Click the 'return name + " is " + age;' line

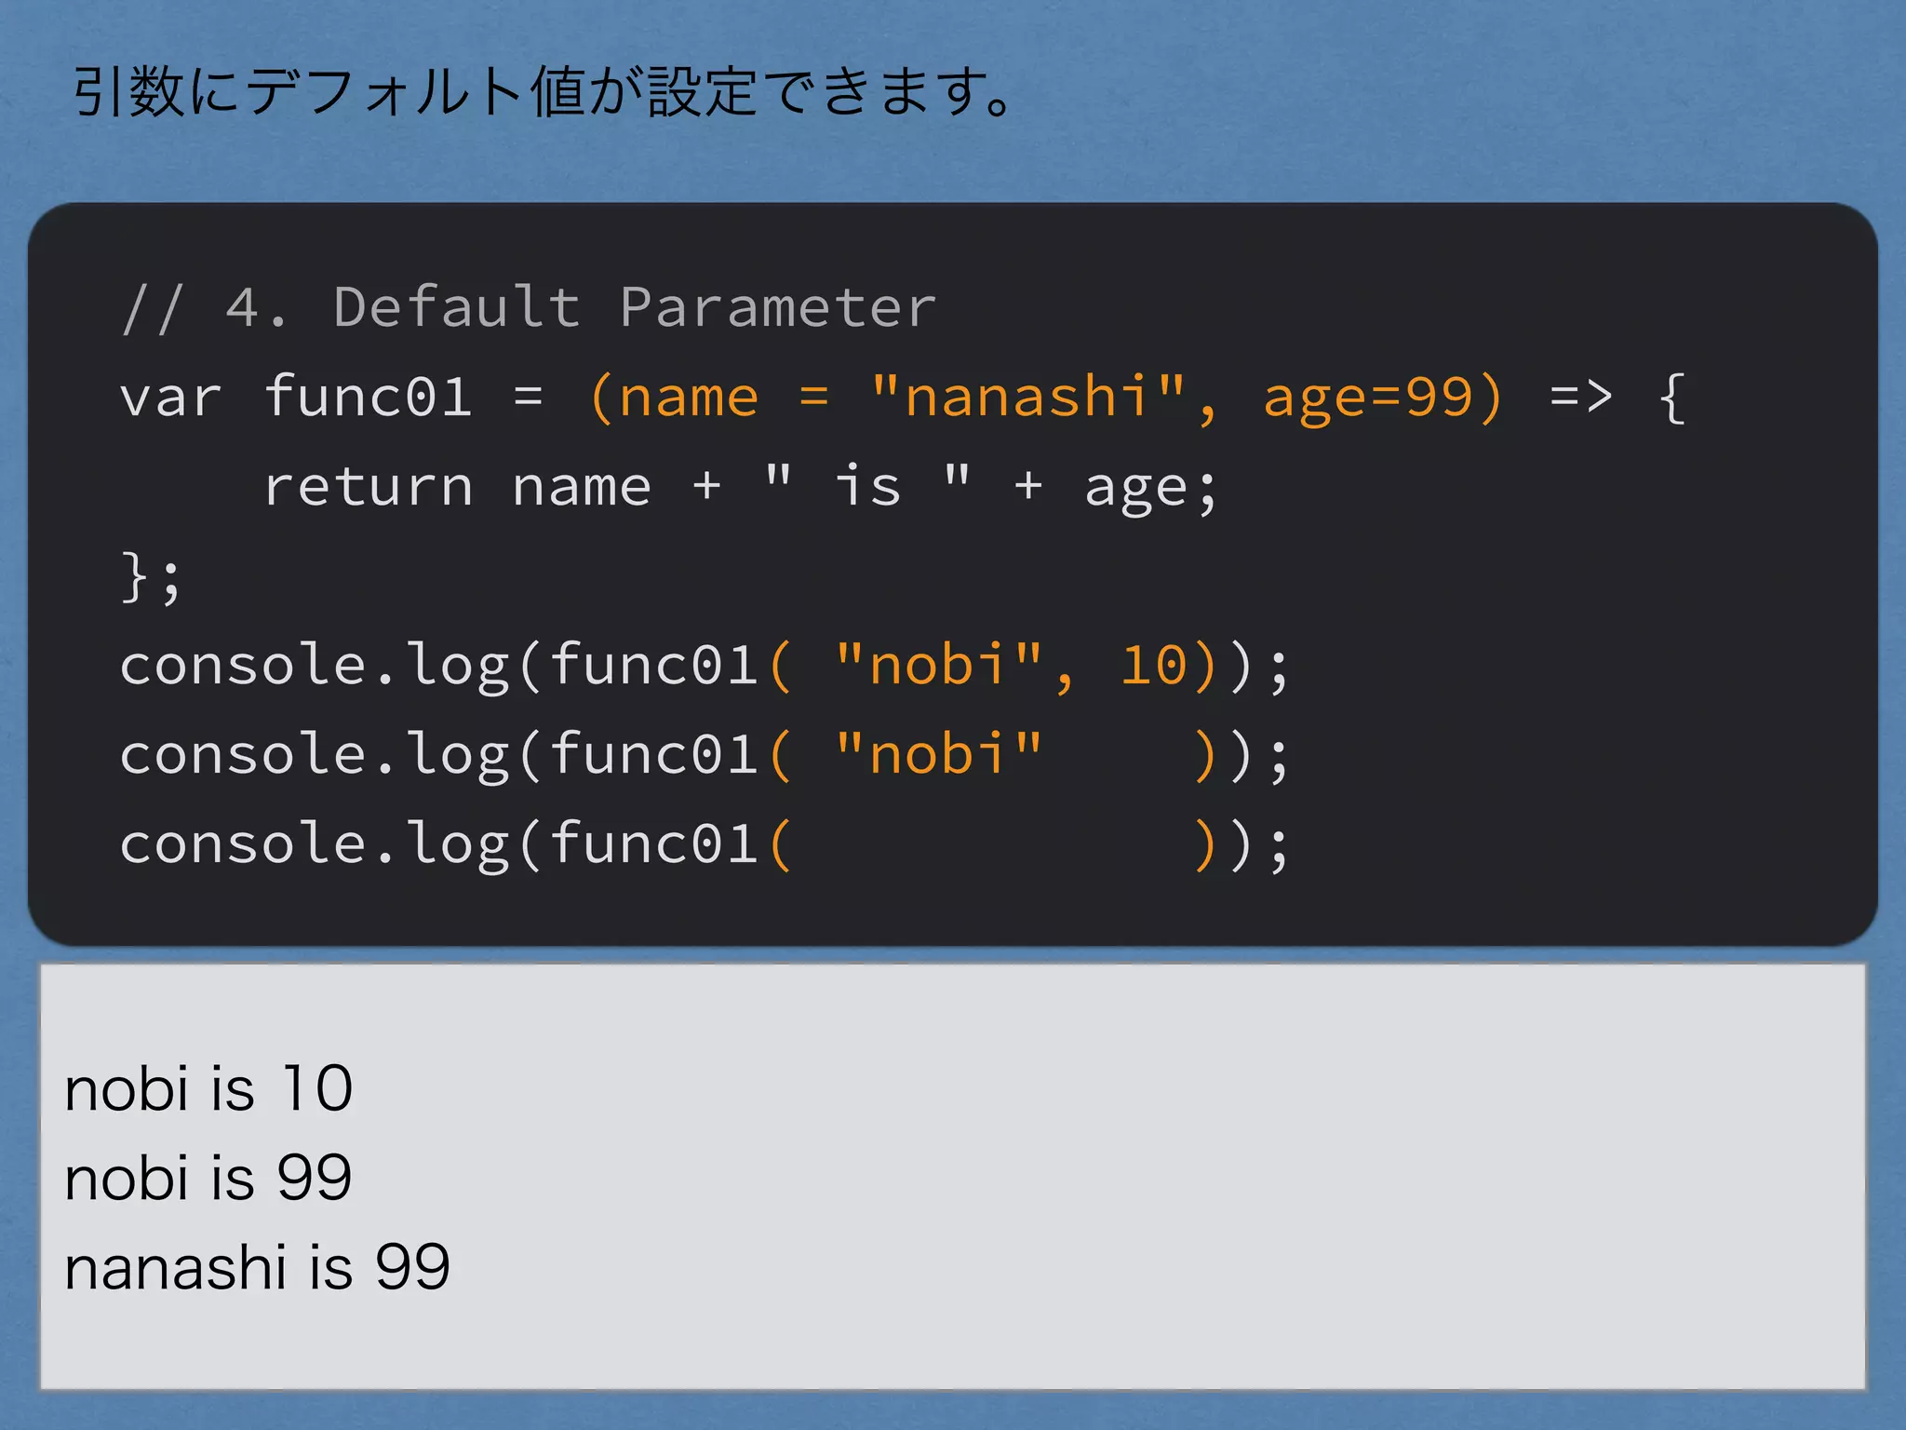tap(741, 486)
